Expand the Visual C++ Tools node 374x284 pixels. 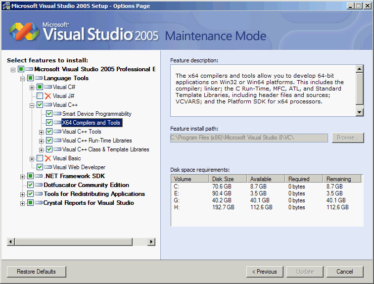41,132
